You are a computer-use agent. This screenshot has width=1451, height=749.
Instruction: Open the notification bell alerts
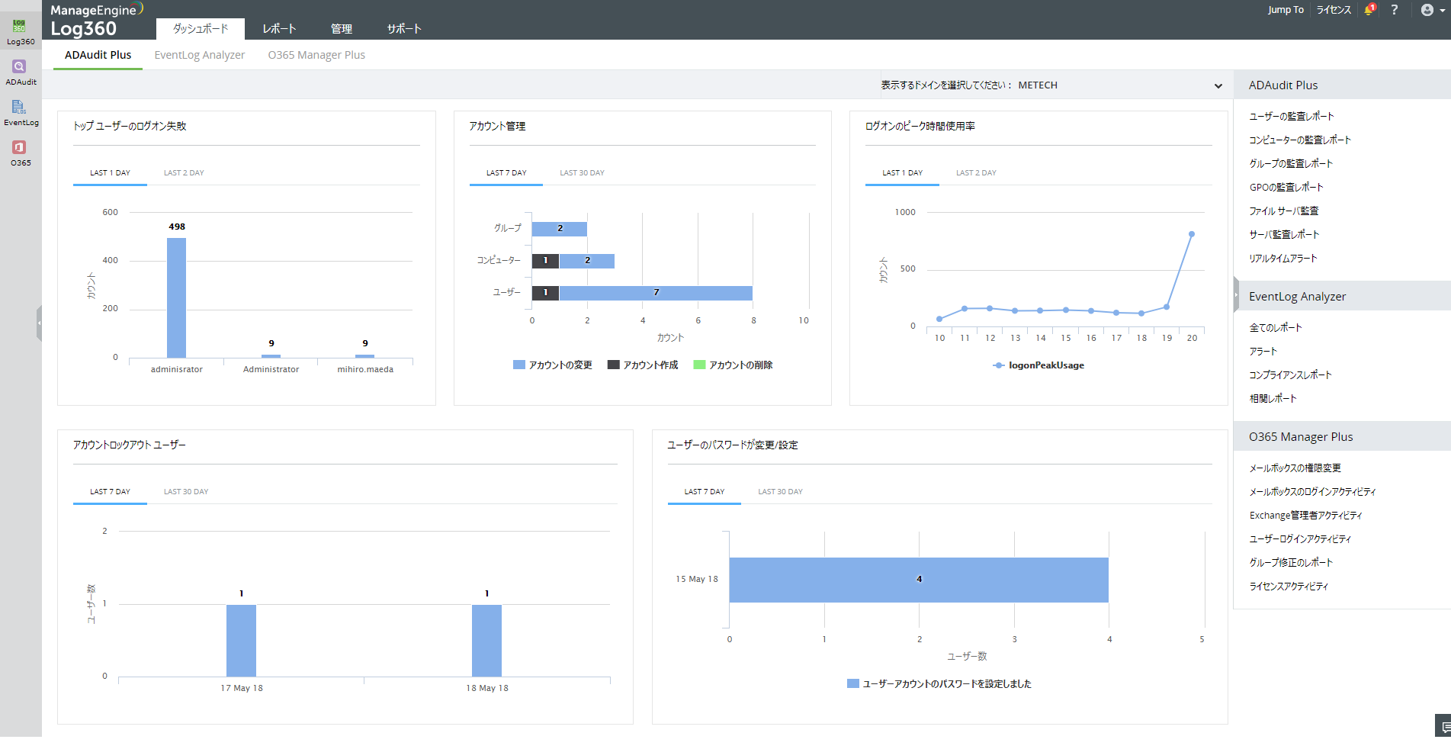point(1369,10)
